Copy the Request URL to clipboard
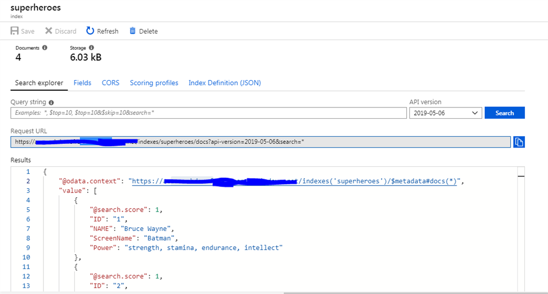This screenshot has width=548, height=294. point(518,142)
